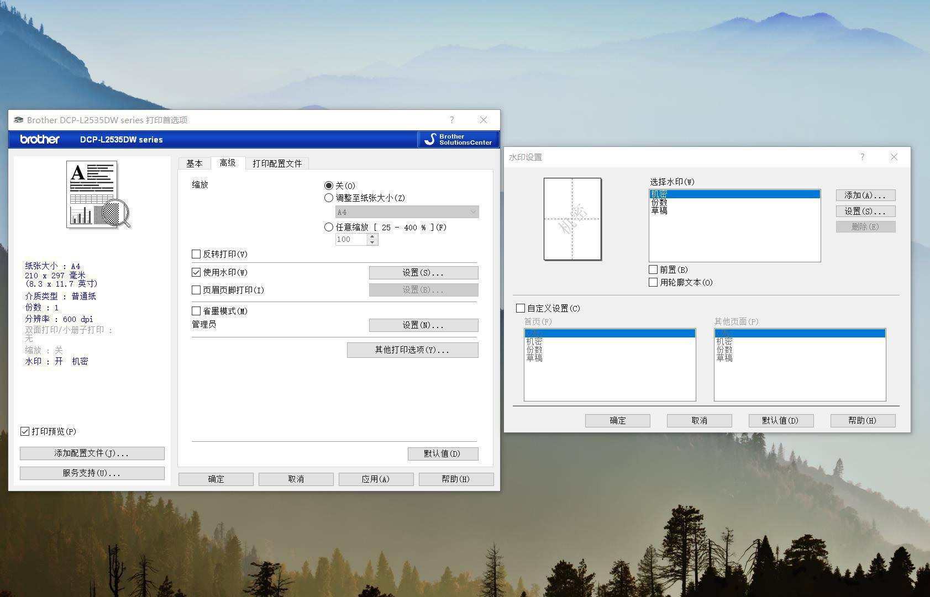The width and height of the screenshot is (930, 597).
Task: Open the Print Profiles (打印配置文件) tab
Action: 277,163
